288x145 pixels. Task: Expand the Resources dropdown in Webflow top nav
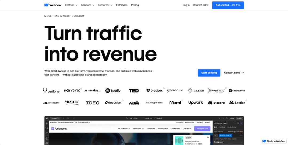105,5
